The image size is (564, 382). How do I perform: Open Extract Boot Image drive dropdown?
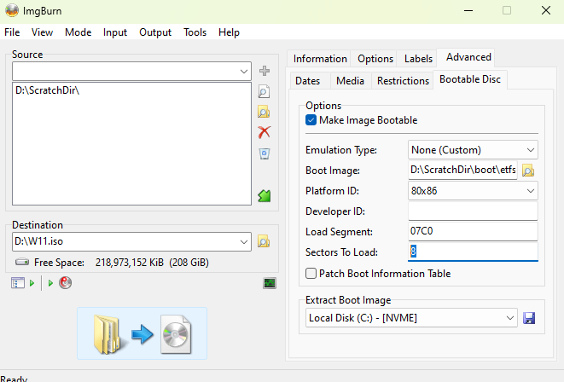click(x=510, y=318)
